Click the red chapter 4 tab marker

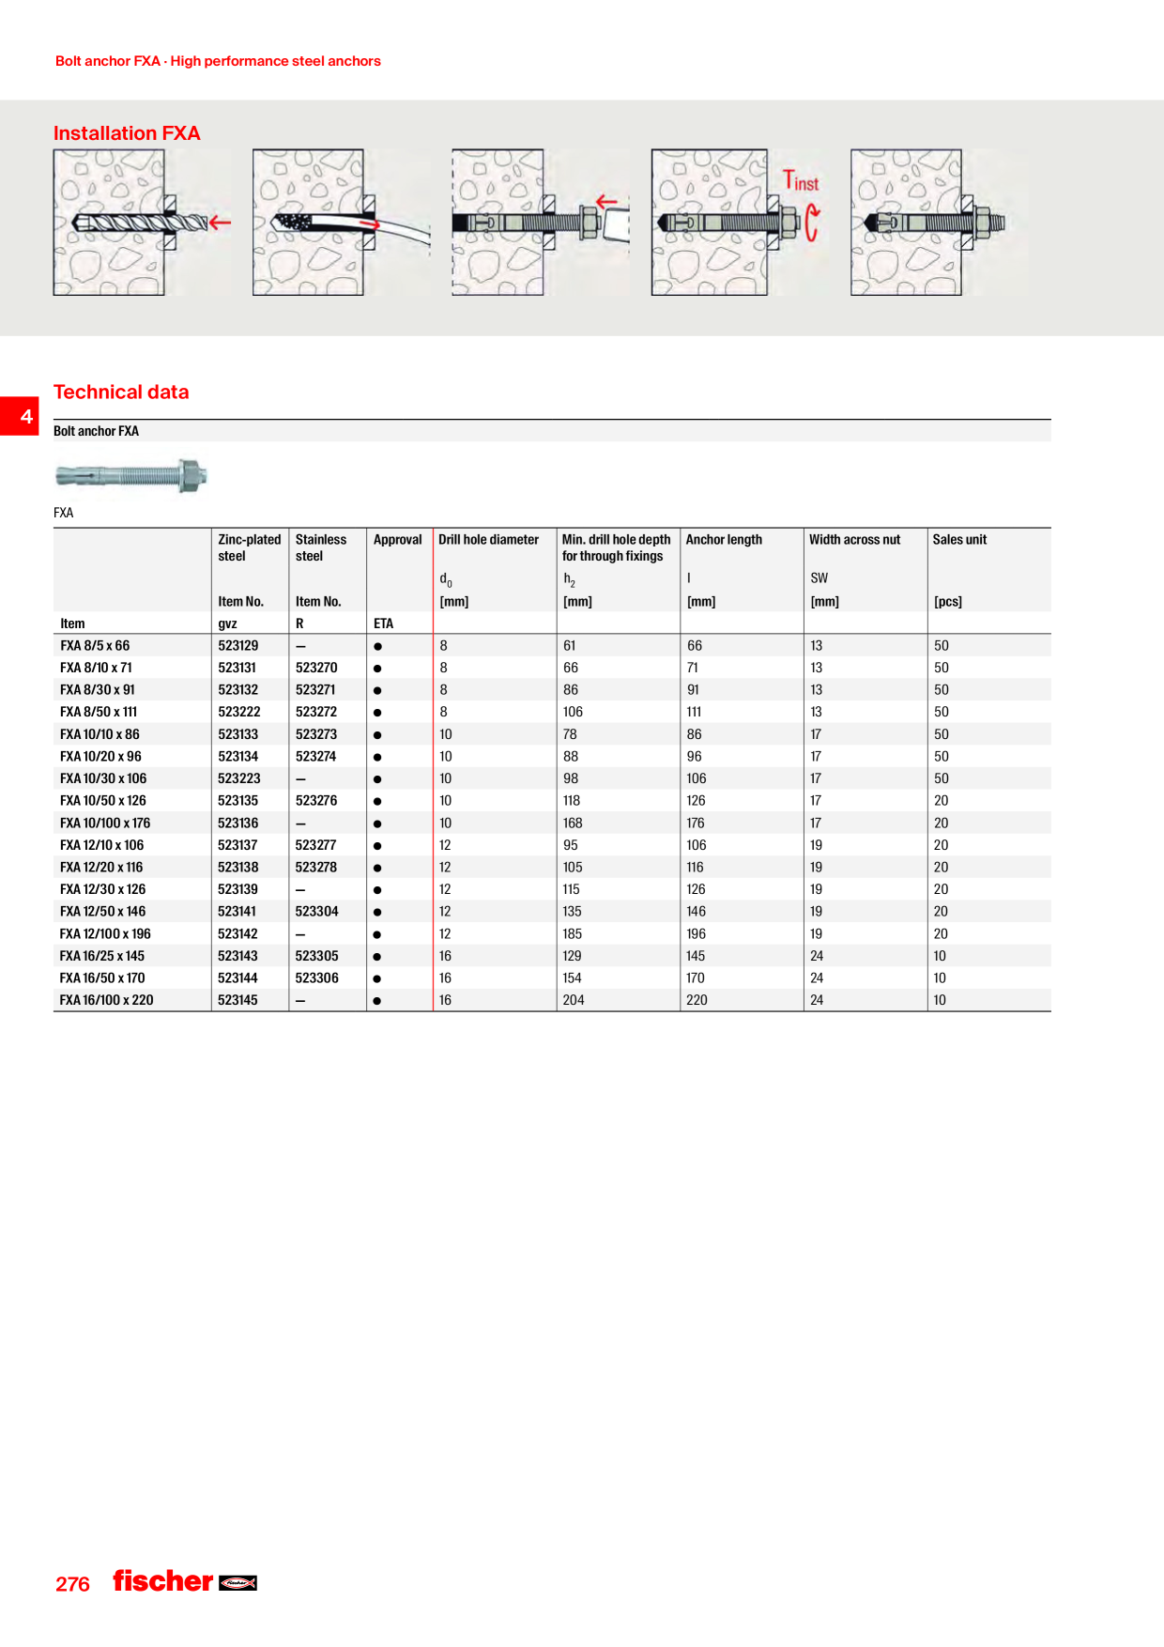pyautogui.click(x=20, y=416)
